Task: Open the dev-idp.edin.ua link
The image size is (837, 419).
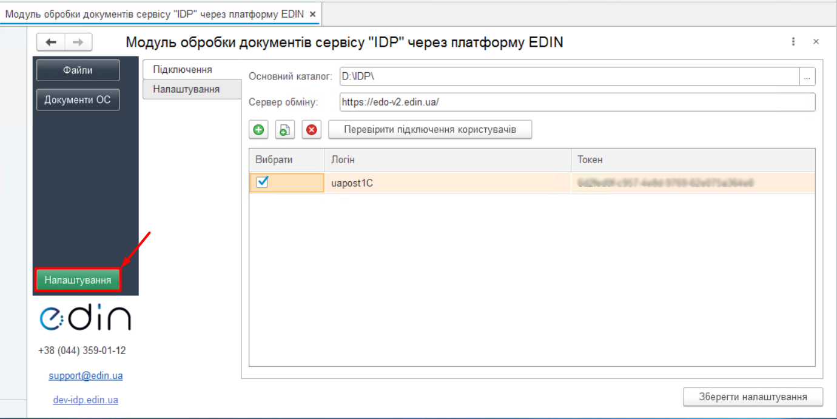Action: pos(85,400)
